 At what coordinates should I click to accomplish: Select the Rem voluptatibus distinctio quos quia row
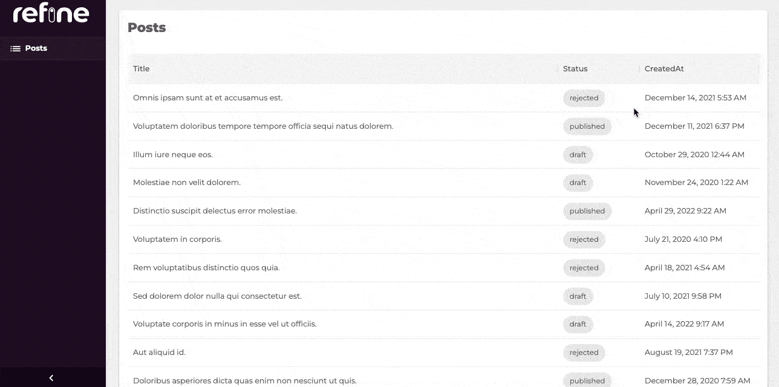point(206,268)
